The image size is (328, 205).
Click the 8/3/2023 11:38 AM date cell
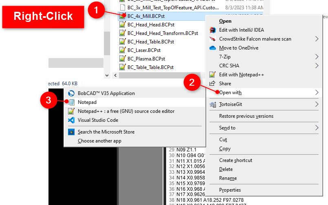point(244,7)
